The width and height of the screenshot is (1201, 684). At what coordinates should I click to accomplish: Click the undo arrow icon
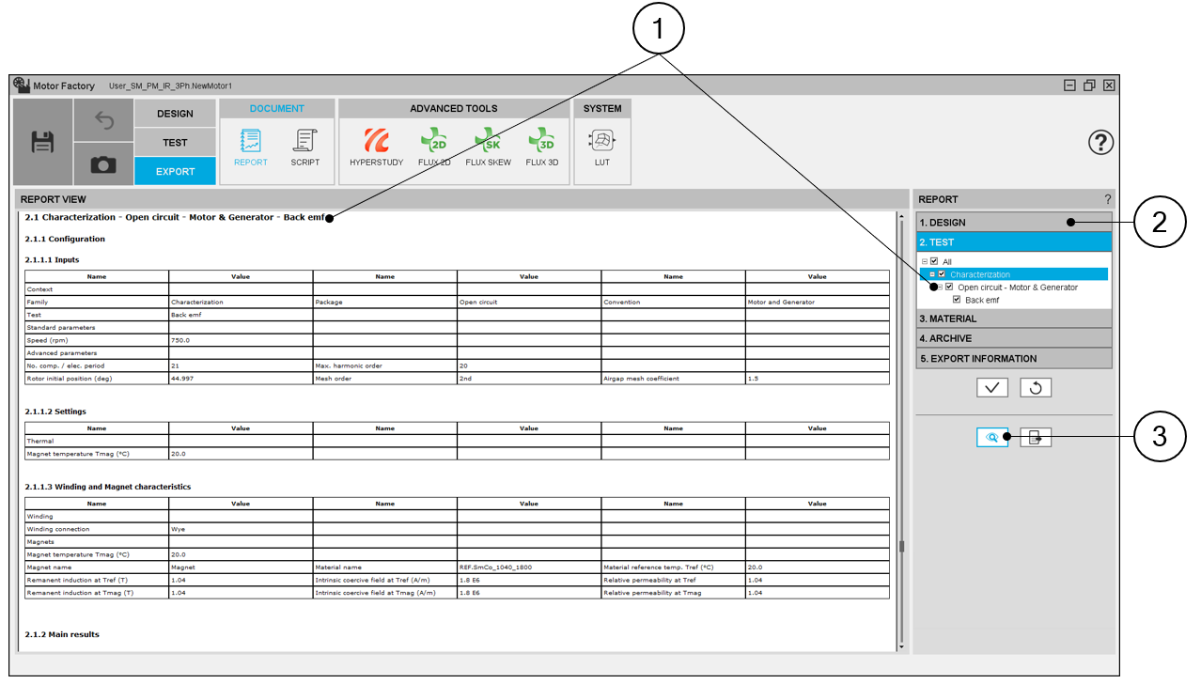pyautogui.click(x=103, y=121)
